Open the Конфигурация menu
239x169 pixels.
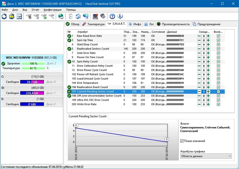point(53,10)
